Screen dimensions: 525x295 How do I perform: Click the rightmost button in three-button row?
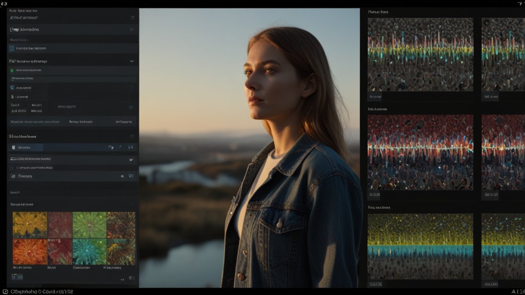pyautogui.click(x=124, y=122)
